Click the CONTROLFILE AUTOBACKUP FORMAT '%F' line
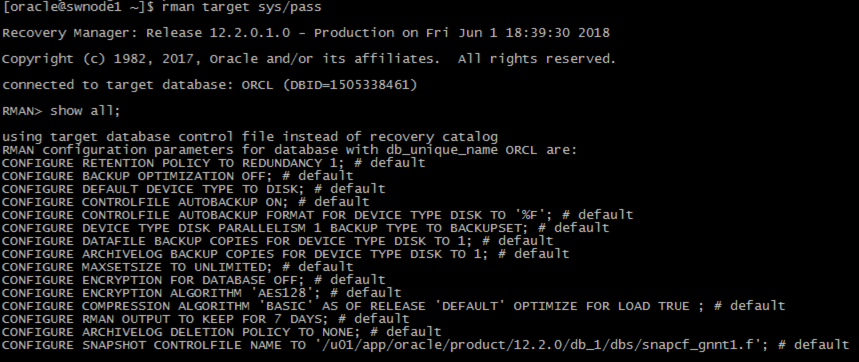This screenshot has width=859, height=362. (x=318, y=215)
